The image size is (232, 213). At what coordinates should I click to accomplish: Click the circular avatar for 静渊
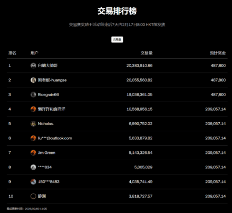(33, 196)
